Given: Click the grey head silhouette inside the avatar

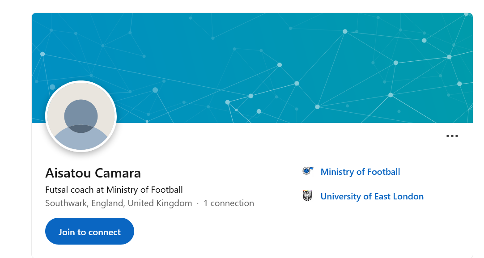Looking at the screenshot, I should pyautogui.click(x=81, y=114).
